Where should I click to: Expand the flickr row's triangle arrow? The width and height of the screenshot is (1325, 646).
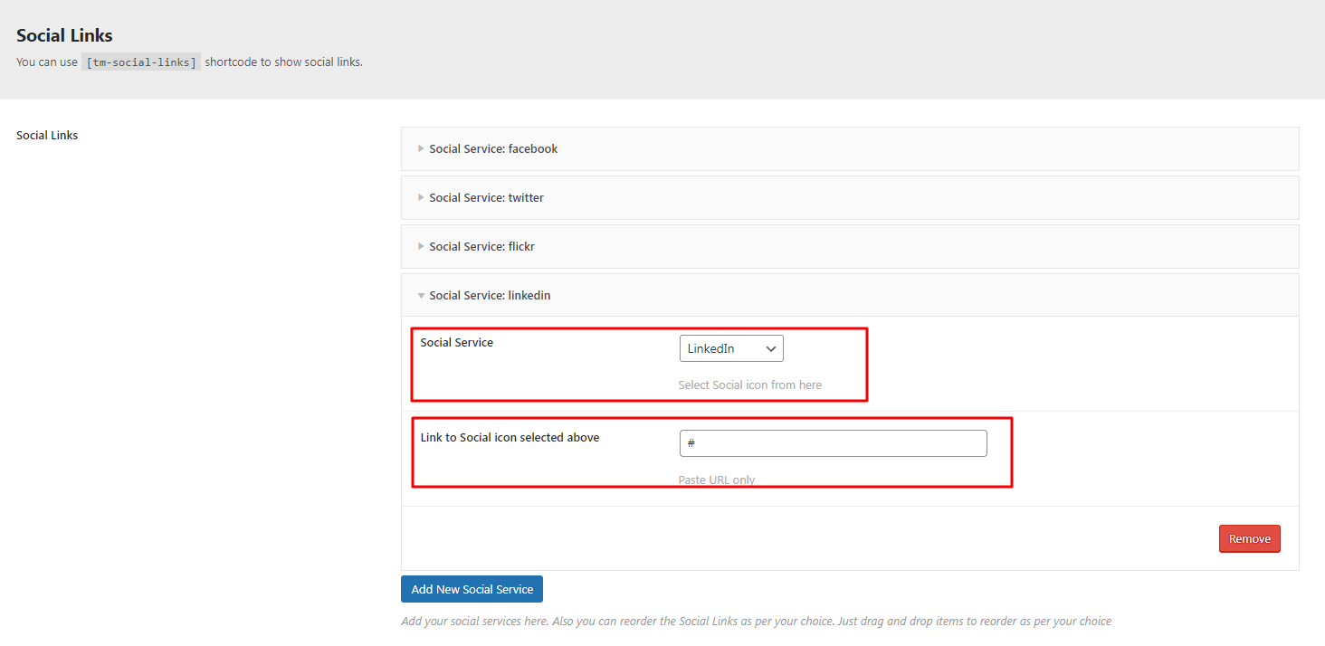421,246
